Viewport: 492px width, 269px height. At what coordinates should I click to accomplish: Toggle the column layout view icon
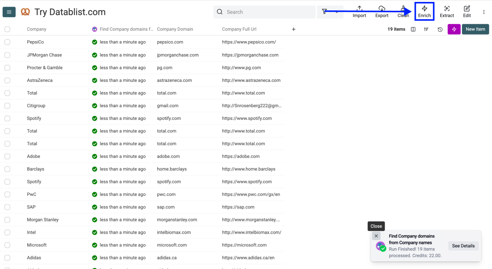pyautogui.click(x=413, y=29)
